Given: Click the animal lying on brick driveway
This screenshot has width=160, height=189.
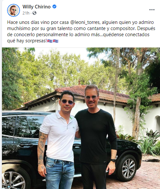Looking at the screenshot, I should (151, 161).
